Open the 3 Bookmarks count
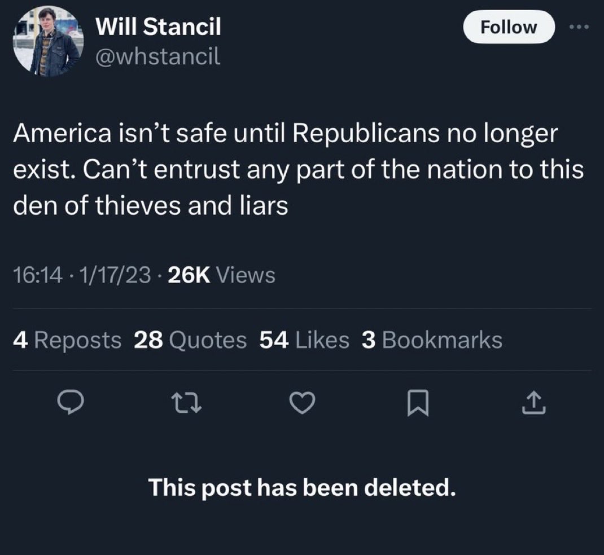604x555 pixels. tap(432, 340)
